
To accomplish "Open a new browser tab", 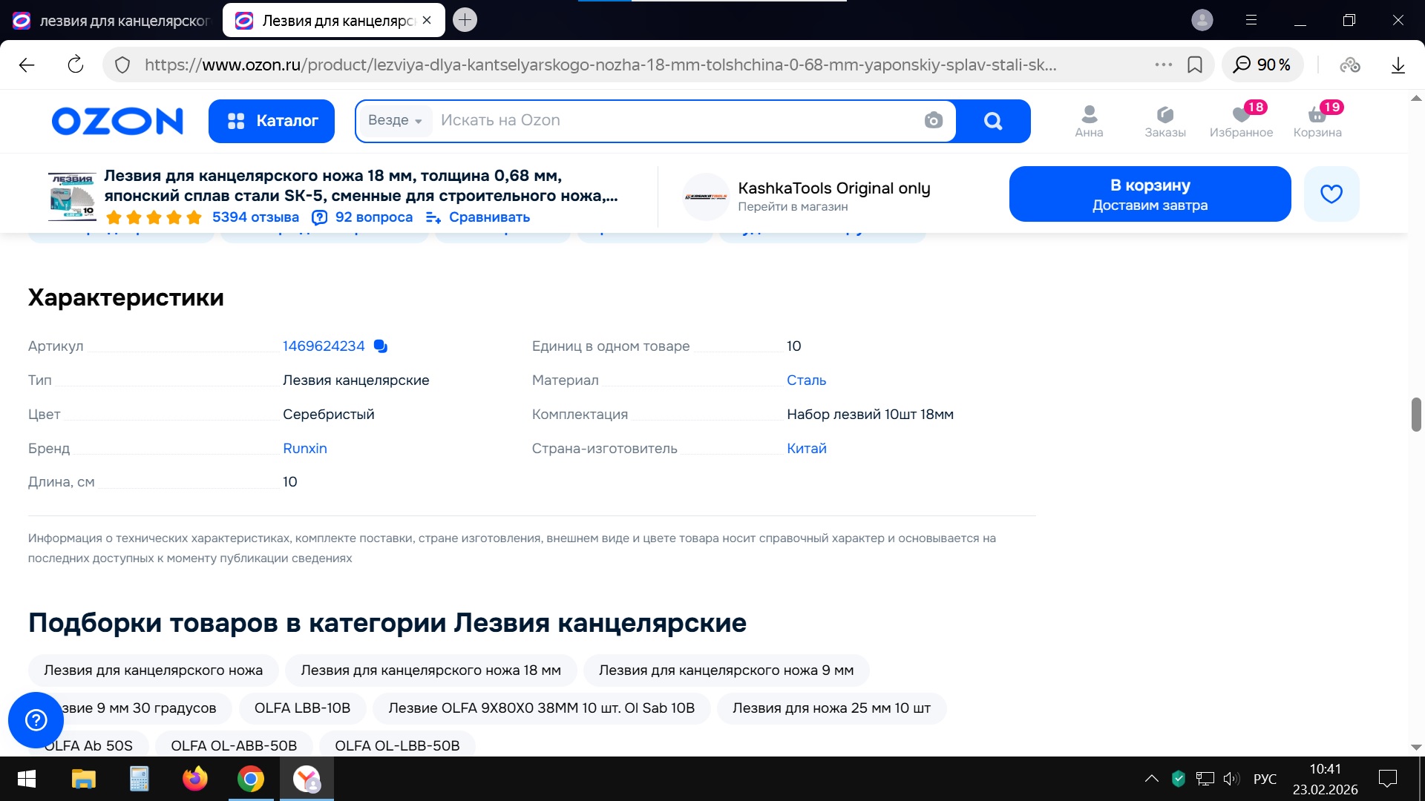I will [465, 20].
